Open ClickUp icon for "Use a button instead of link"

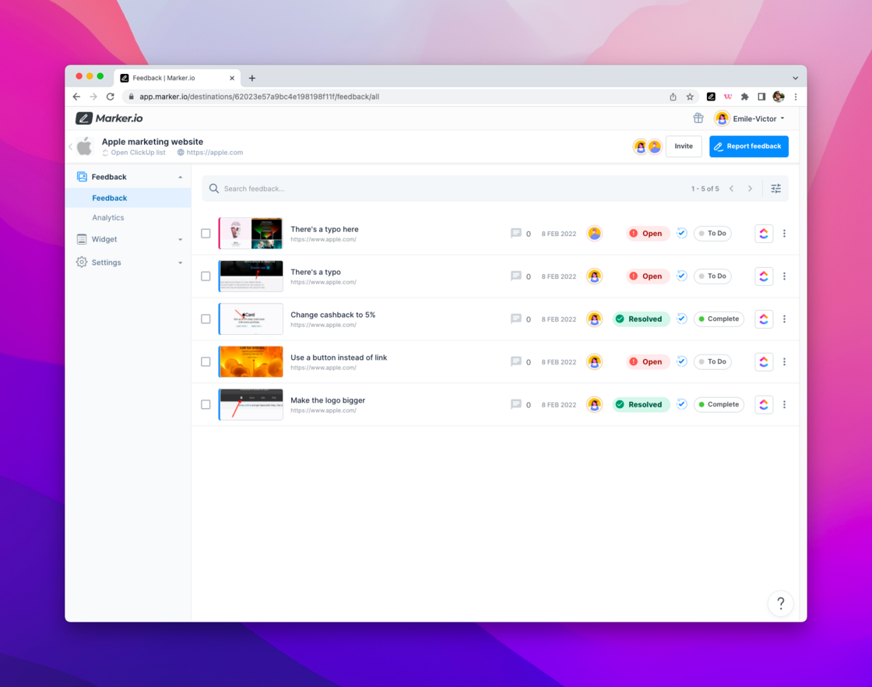[x=764, y=361]
